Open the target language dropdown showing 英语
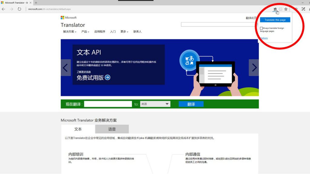 [x=155, y=104]
